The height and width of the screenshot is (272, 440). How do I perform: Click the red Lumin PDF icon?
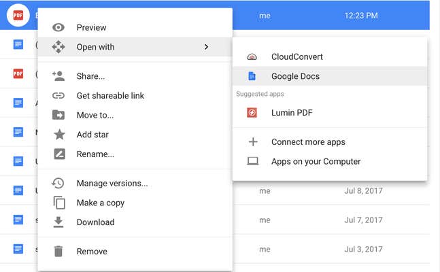(252, 113)
